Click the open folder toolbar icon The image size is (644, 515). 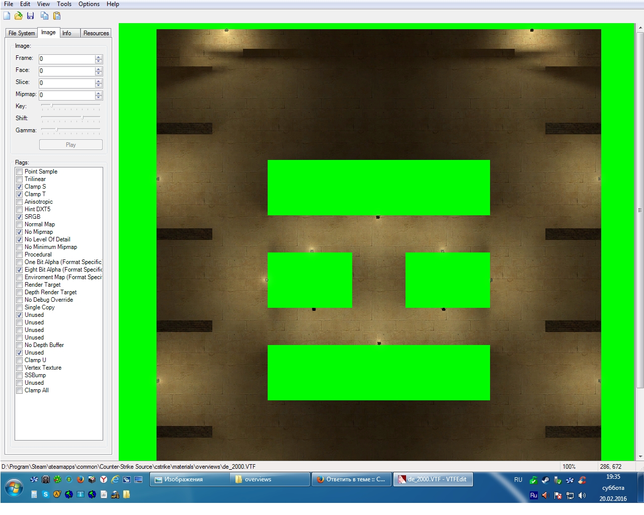pyautogui.click(x=19, y=16)
